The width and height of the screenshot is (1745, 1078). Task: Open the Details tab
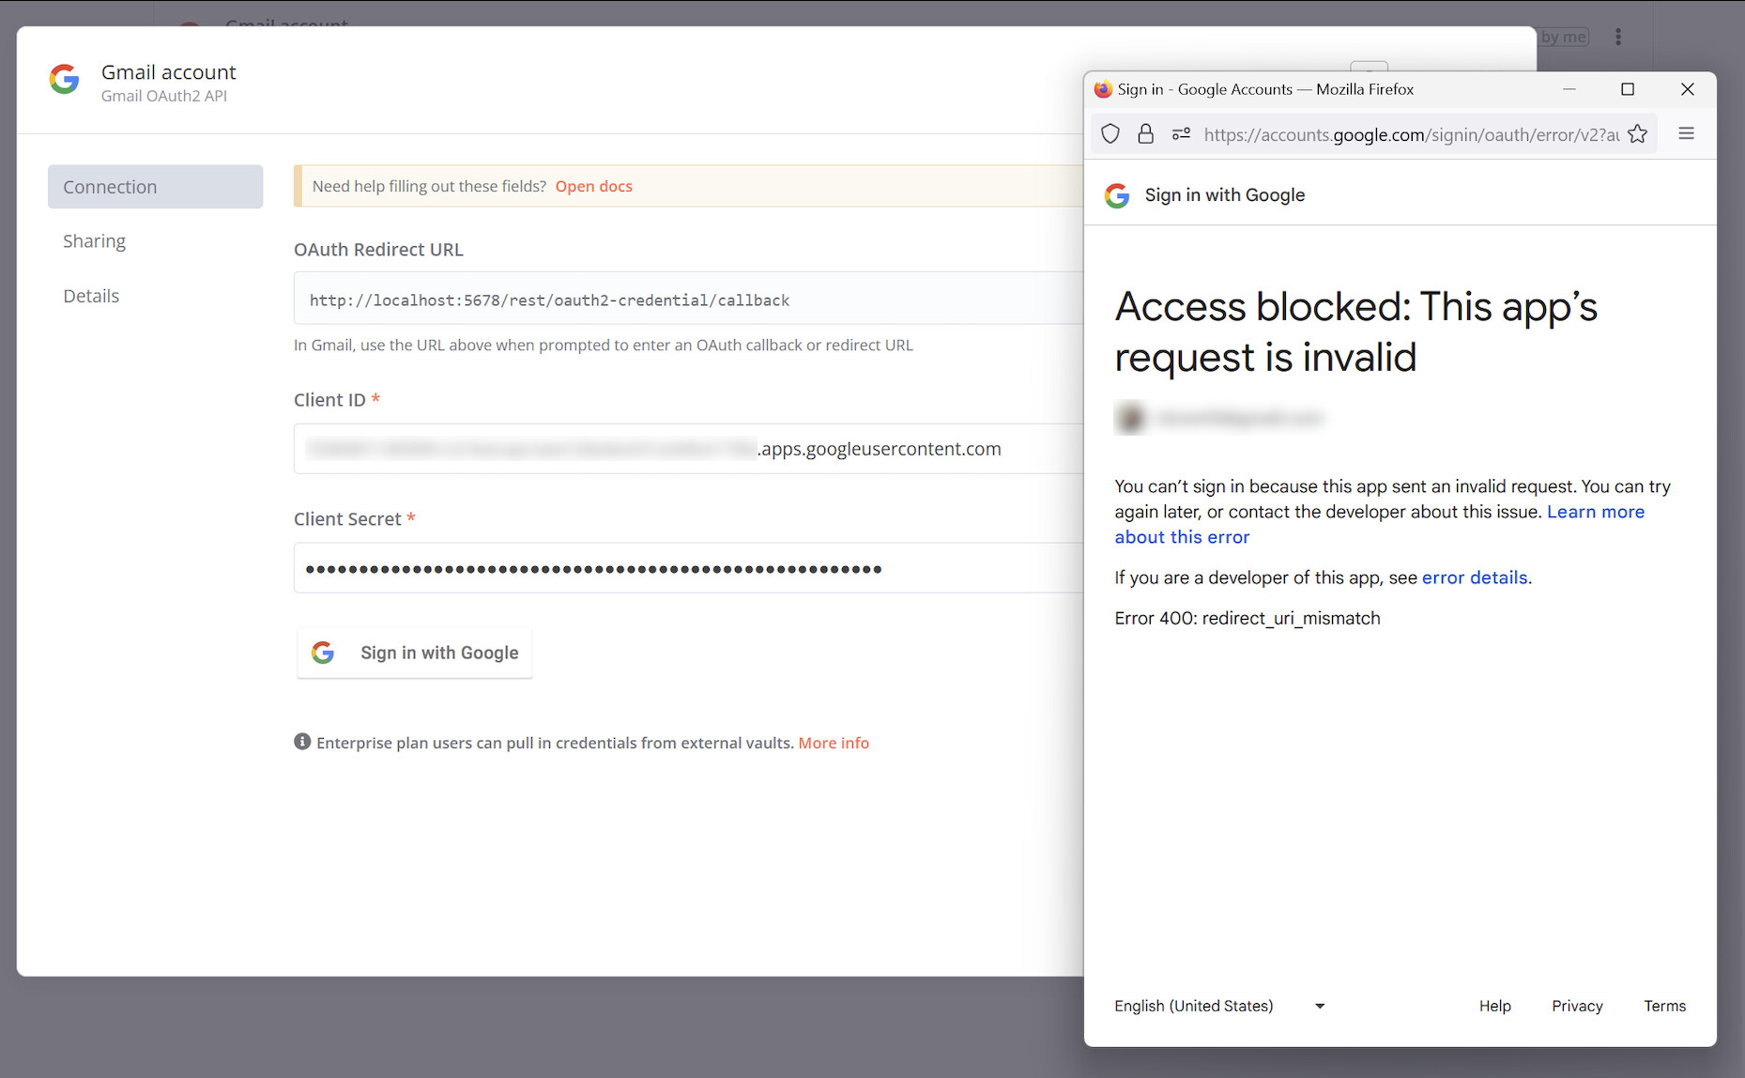click(x=91, y=295)
